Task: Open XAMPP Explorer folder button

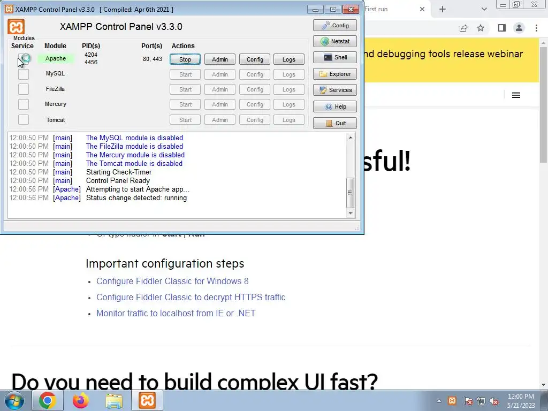Action: tap(335, 74)
